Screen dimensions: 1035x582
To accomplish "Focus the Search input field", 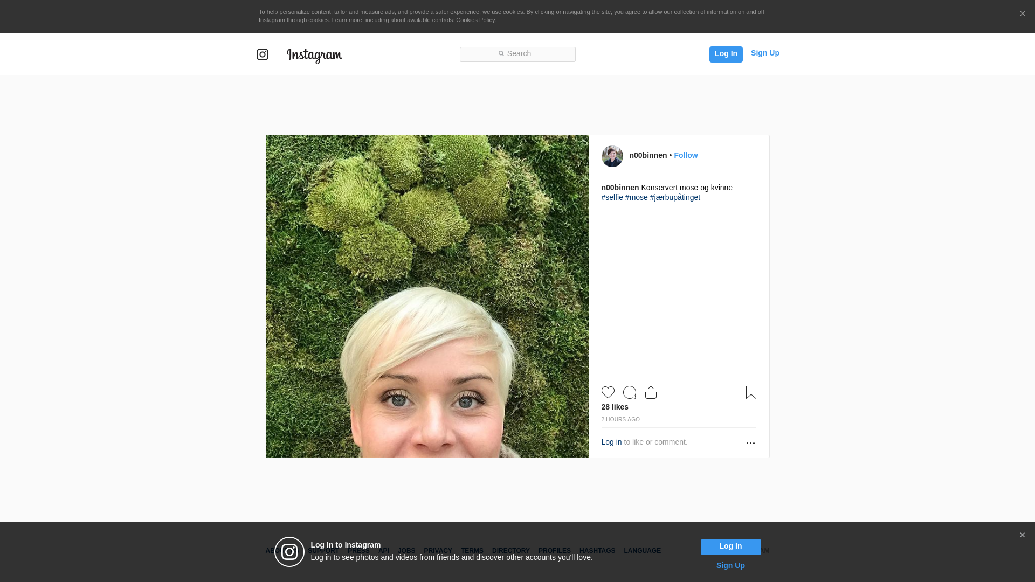I will 517,54.
